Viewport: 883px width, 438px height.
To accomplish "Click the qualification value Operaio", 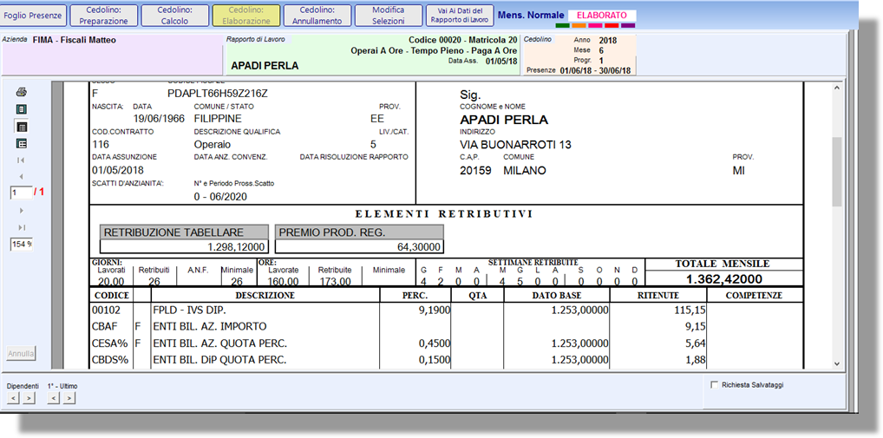I will pos(213,144).
